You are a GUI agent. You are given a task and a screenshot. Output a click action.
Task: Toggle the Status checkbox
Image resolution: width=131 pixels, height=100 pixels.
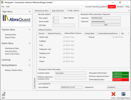point(64,61)
